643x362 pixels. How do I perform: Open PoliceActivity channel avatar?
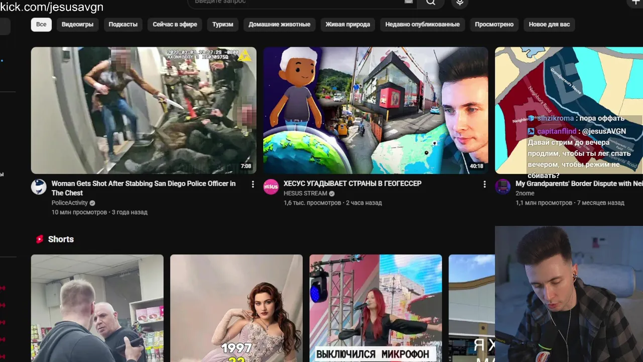[39, 187]
